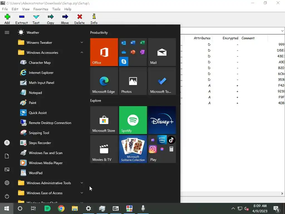Click the Test toolbar icon

(x=36, y=19)
